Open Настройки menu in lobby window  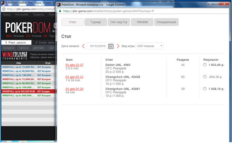point(22,14)
